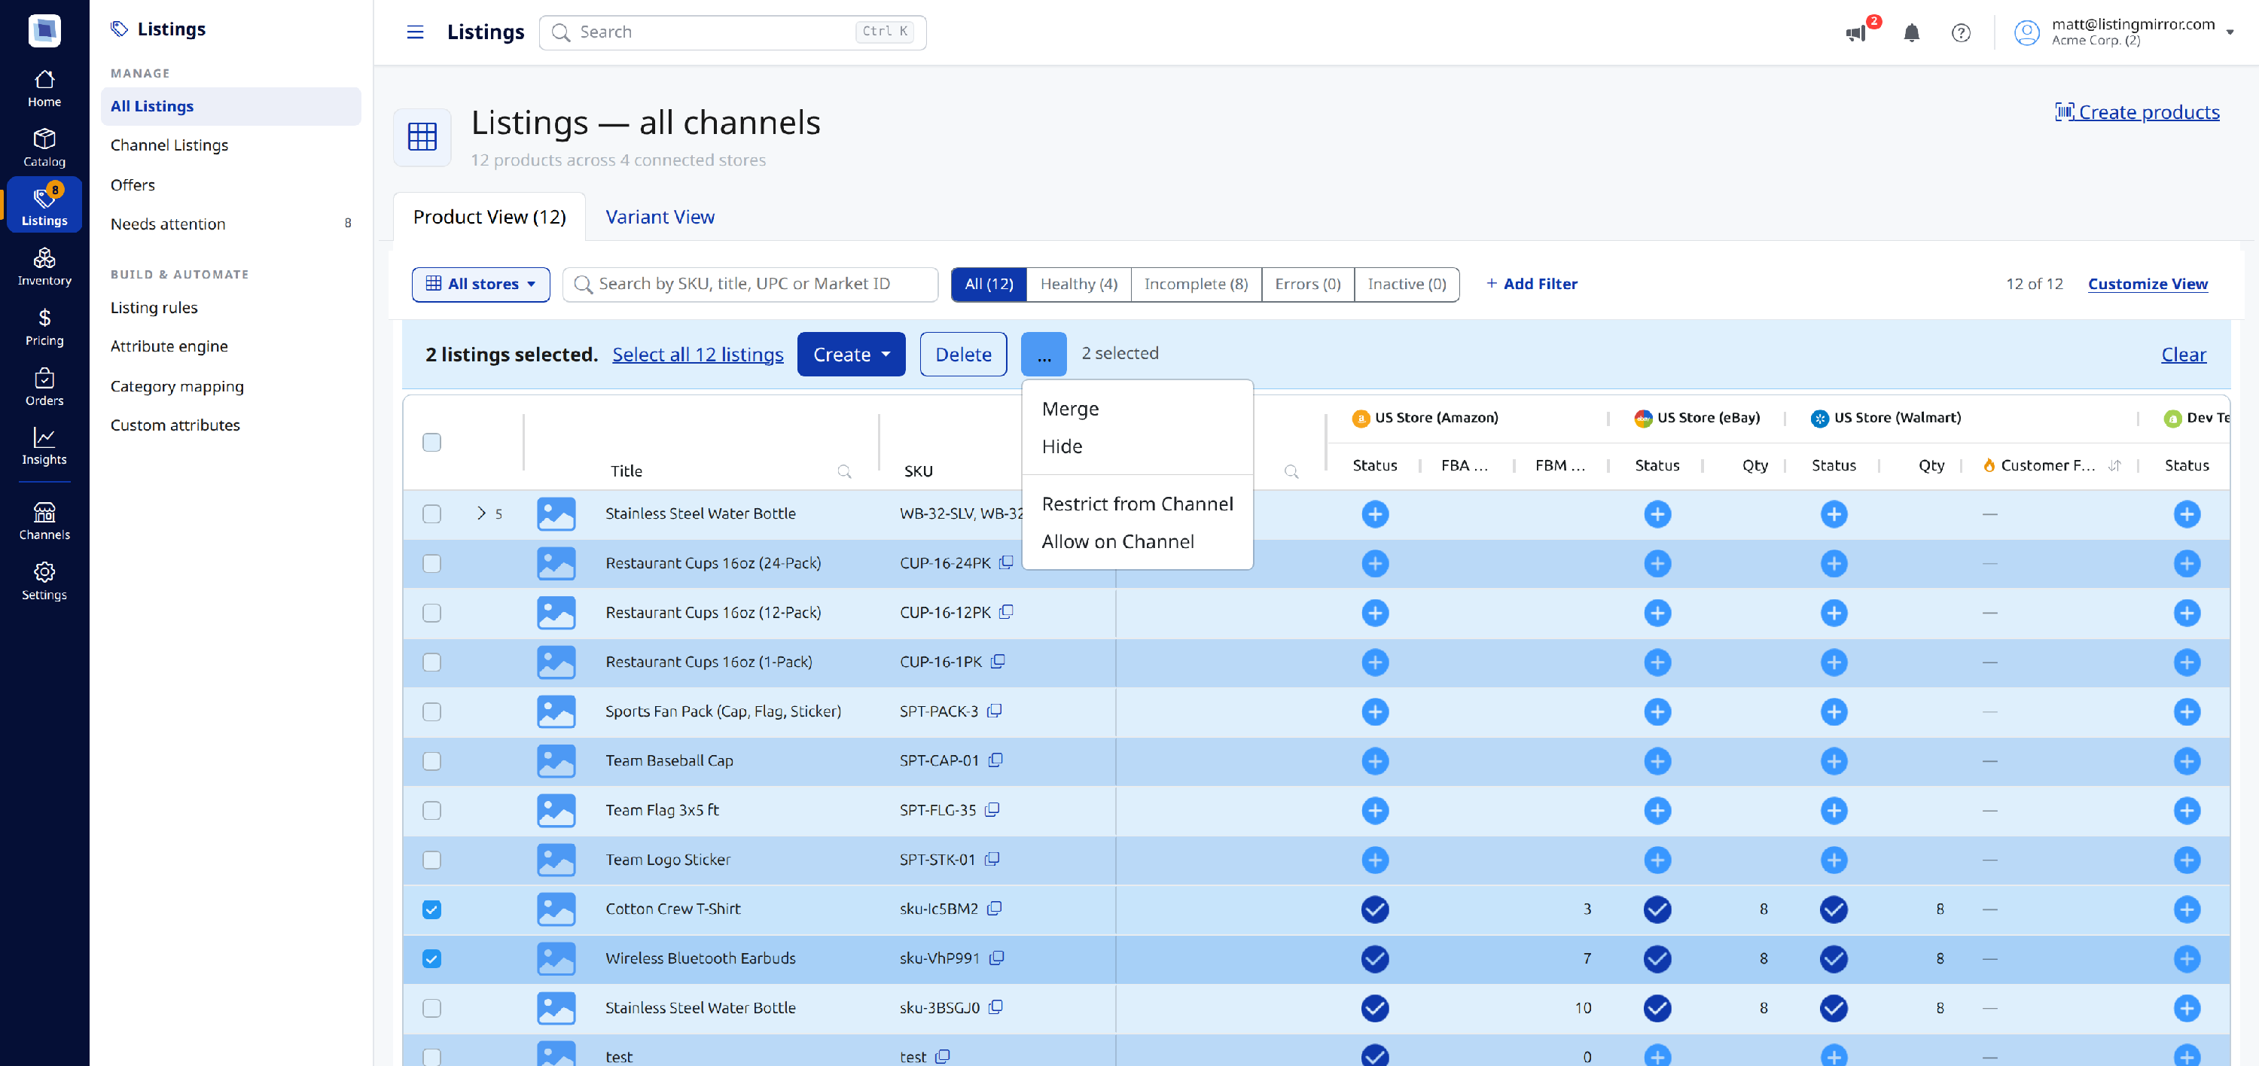Open the notifications bell

1912,33
